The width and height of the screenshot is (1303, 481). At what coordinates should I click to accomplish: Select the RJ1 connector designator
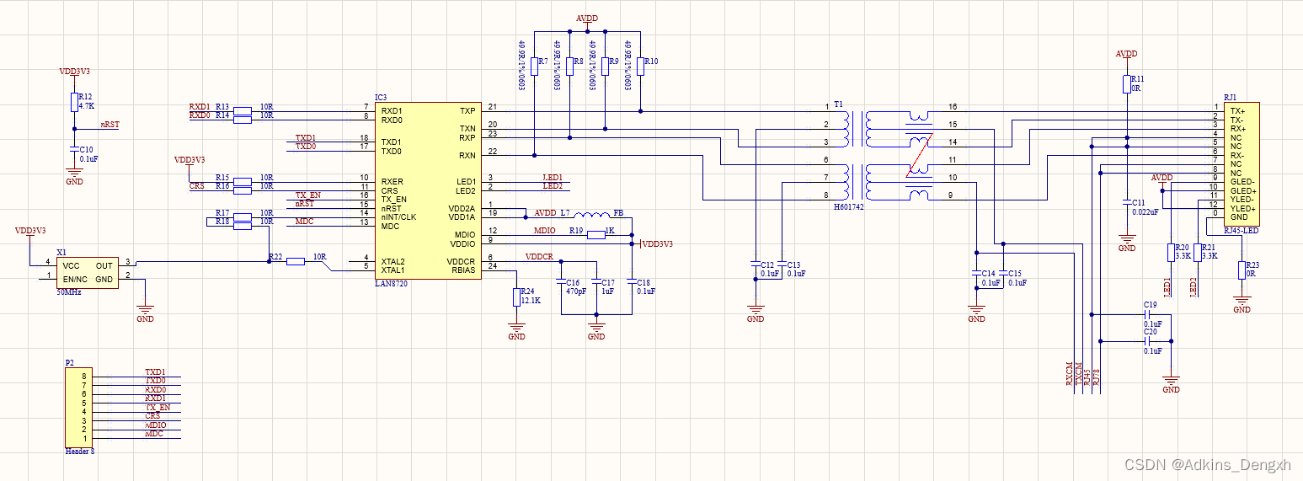point(1230,98)
